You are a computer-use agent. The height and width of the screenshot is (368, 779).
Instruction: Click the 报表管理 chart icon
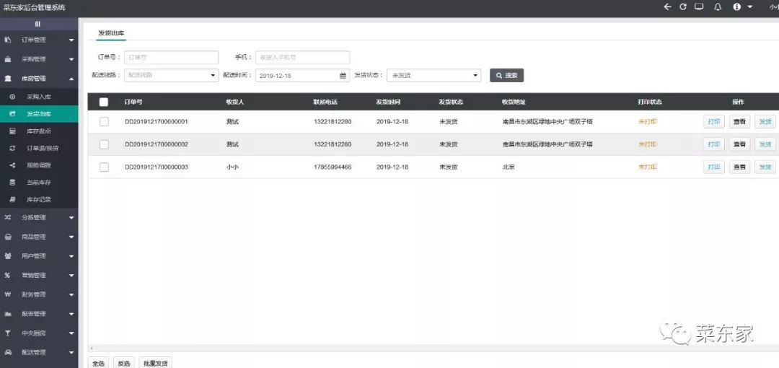point(8,314)
